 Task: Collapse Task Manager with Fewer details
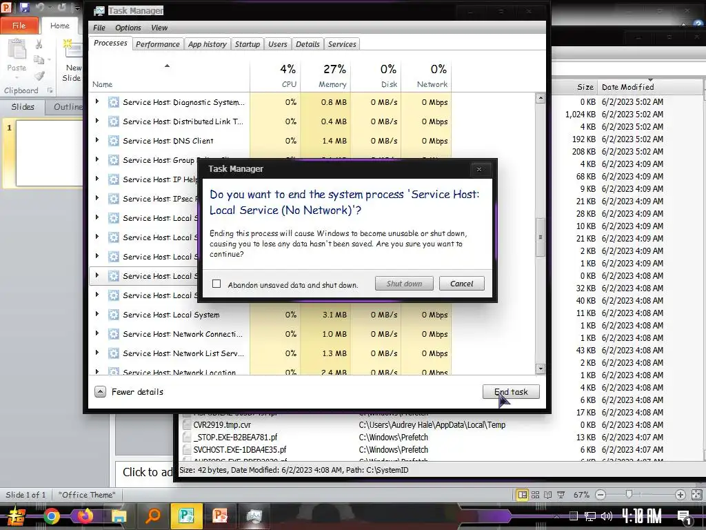129,392
